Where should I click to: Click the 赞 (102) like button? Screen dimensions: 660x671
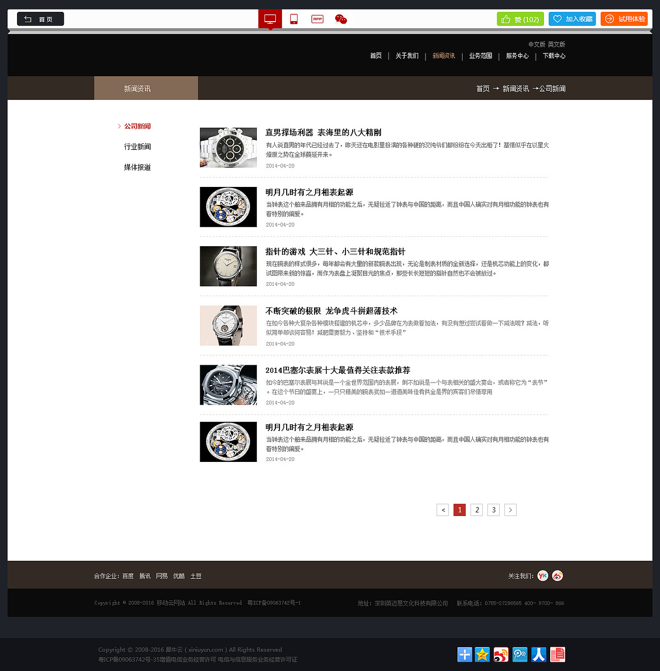point(520,19)
